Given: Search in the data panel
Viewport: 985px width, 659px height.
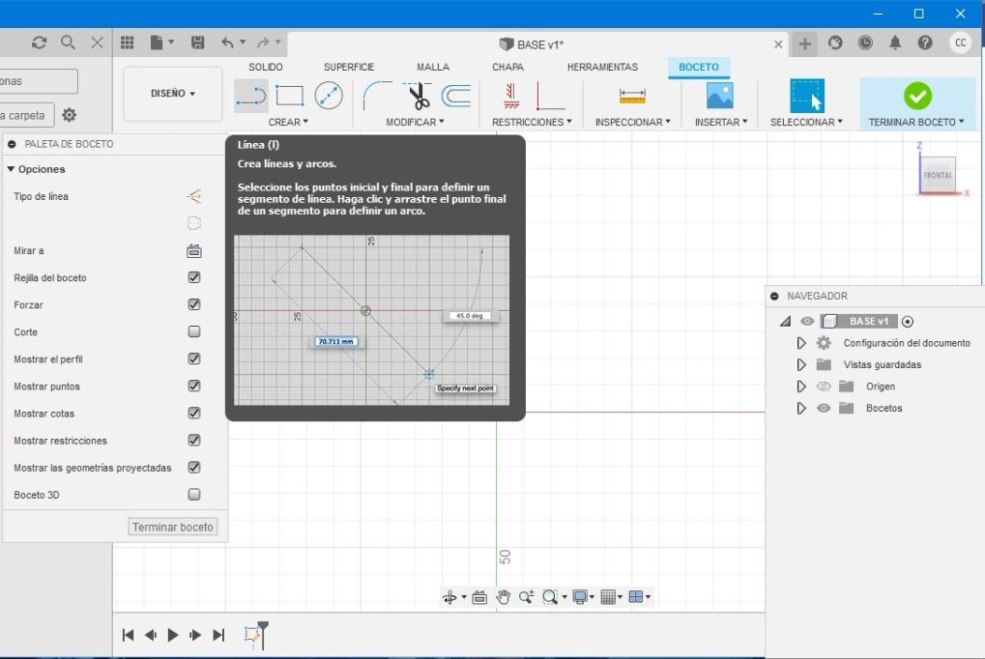Looking at the screenshot, I should (x=68, y=43).
